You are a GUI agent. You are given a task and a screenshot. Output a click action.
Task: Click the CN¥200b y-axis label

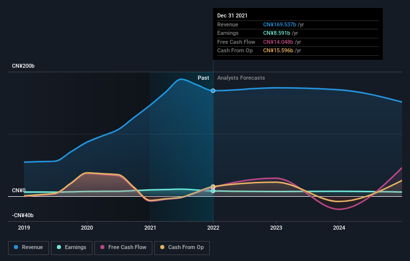pos(23,66)
